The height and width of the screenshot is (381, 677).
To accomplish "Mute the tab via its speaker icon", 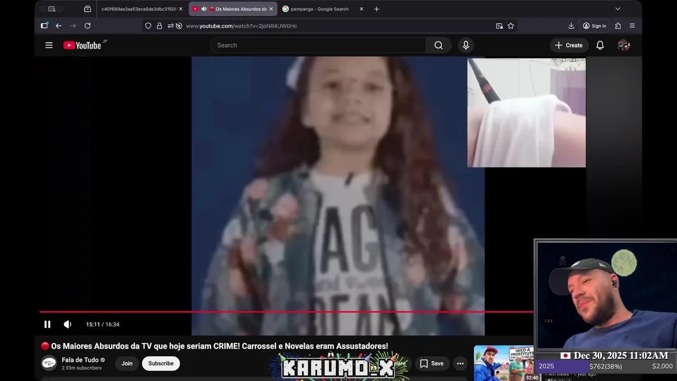I will tap(204, 9).
